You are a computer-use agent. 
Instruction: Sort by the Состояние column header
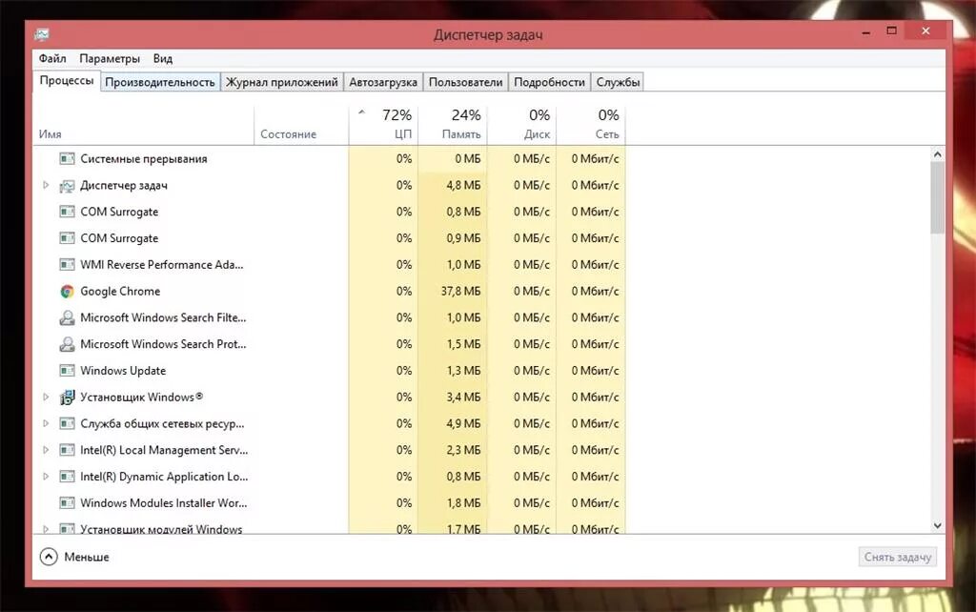[x=301, y=125]
